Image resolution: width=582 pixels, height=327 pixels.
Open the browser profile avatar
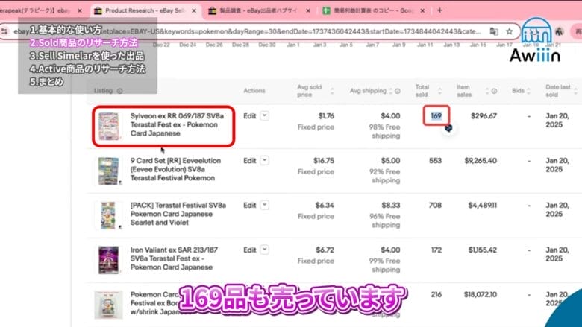[560, 31]
